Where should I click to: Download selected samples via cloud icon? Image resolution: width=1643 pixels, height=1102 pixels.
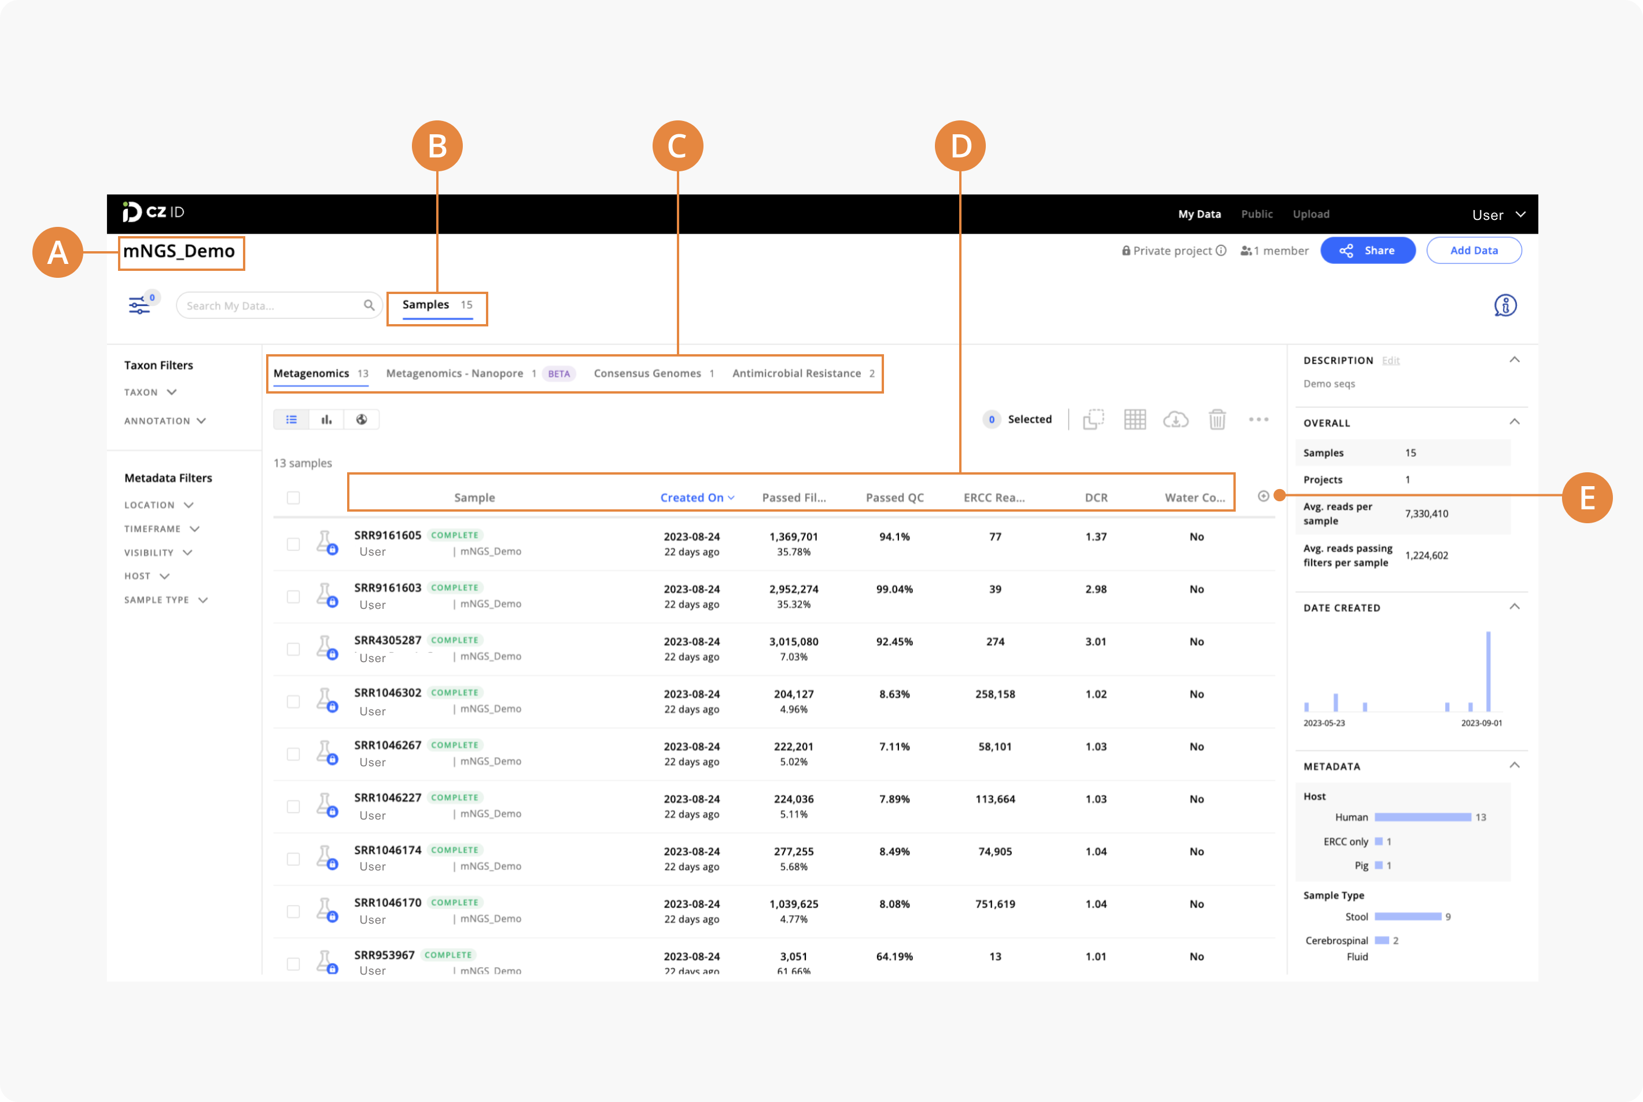(1176, 420)
